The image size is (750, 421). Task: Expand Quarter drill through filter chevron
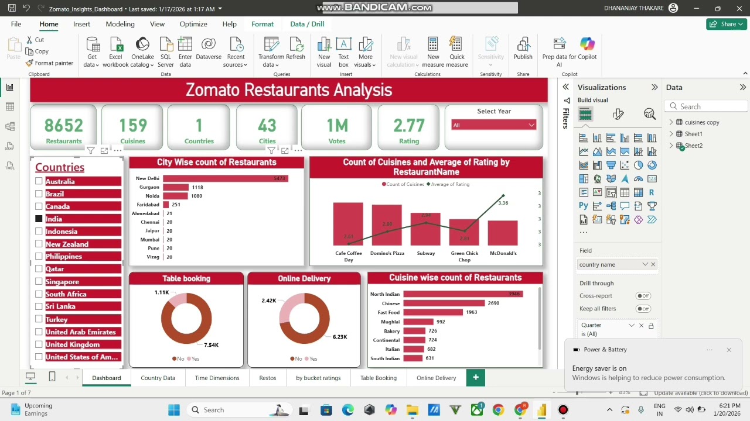click(x=631, y=325)
